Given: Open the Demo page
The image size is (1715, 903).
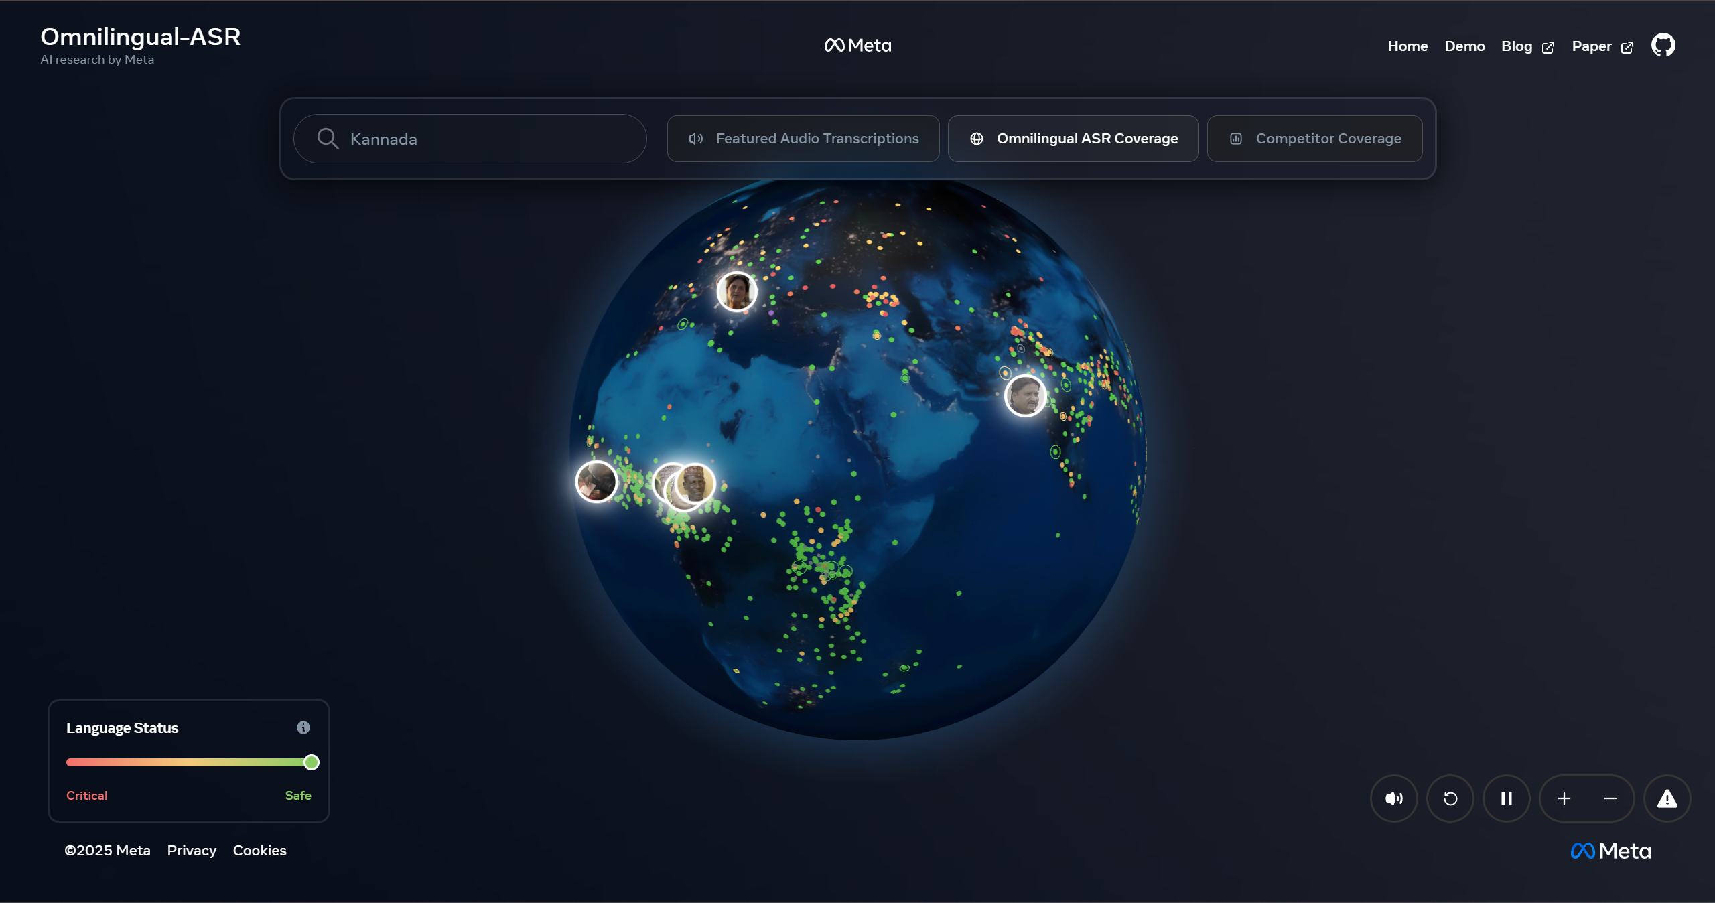Looking at the screenshot, I should pyautogui.click(x=1464, y=46).
